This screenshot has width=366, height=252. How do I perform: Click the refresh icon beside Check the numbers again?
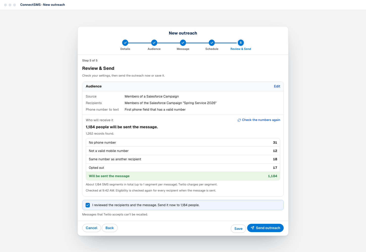click(x=239, y=120)
